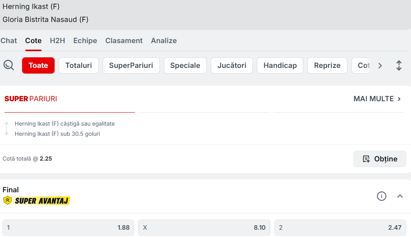Viewport: 411px width, 237px height.
Task: Bet on home win at 1.88
Action: [x=68, y=228]
